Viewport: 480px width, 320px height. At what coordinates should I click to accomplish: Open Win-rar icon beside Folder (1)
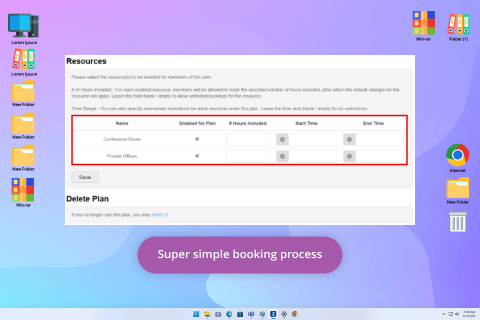point(423,22)
